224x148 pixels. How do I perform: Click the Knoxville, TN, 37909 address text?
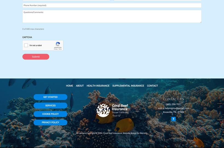(173, 112)
